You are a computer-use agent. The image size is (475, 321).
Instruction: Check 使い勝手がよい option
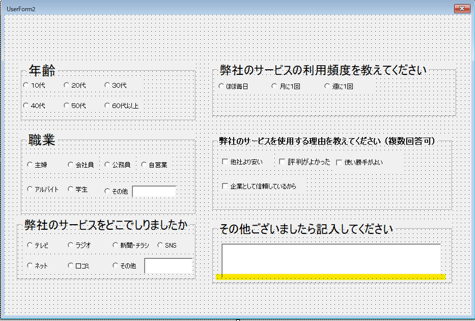pyautogui.click(x=339, y=162)
